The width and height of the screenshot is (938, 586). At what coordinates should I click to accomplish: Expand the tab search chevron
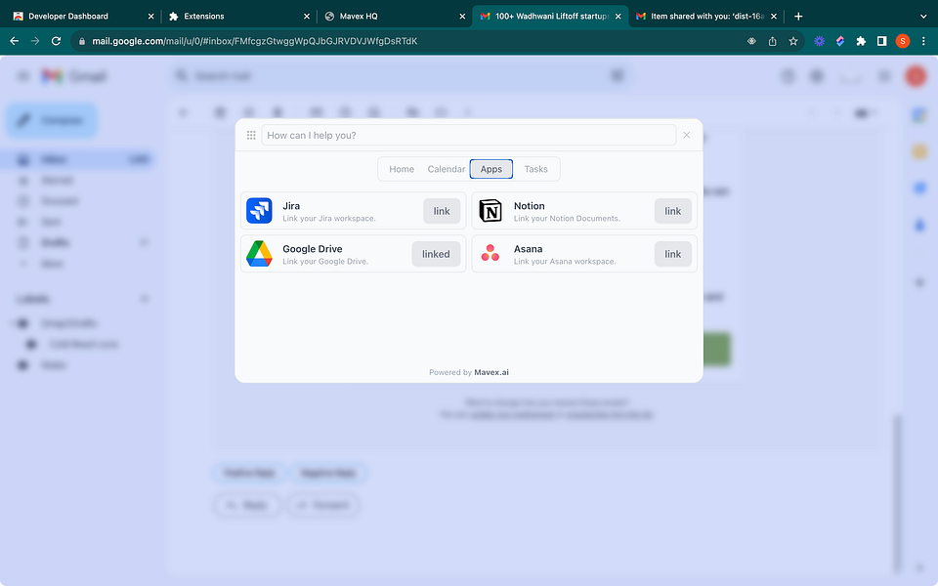tap(923, 17)
